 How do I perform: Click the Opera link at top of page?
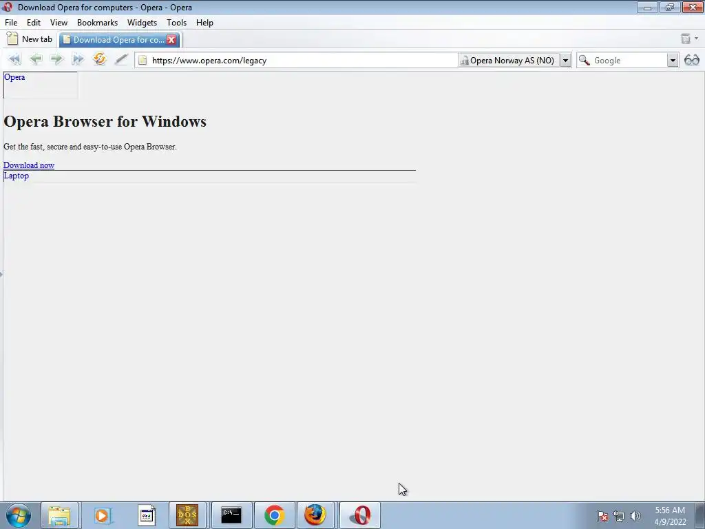pyautogui.click(x=14, y=77)
